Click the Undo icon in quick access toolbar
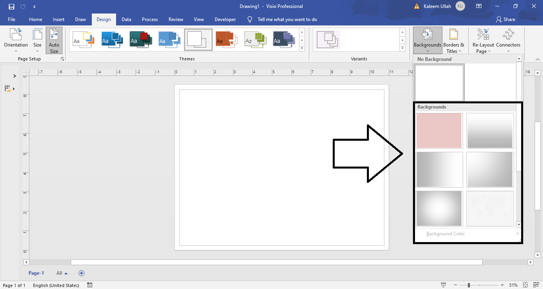 click(23, 6)
